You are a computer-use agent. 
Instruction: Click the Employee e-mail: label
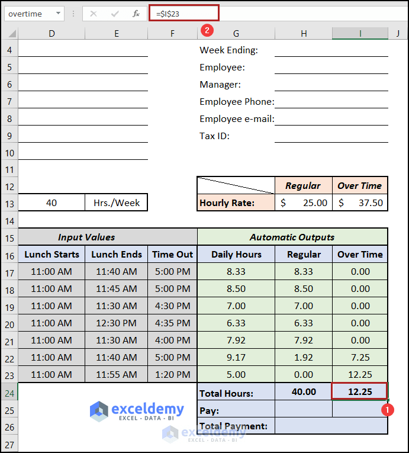coord(237,119)
